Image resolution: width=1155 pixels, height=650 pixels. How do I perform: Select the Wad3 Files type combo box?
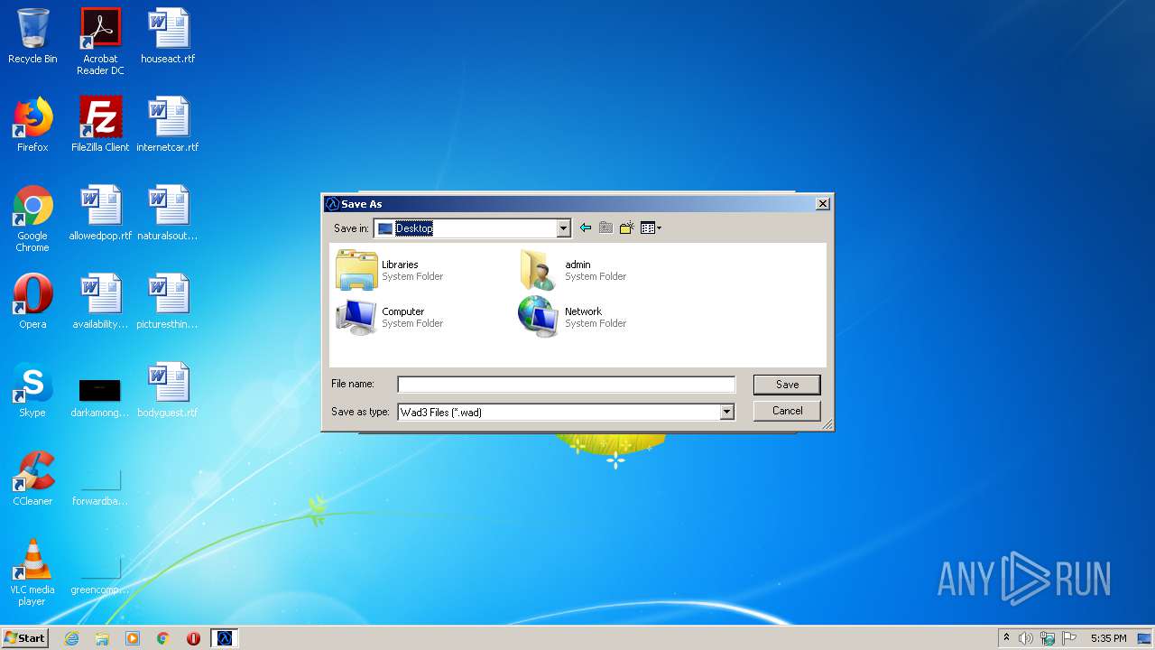click(566, 412)
